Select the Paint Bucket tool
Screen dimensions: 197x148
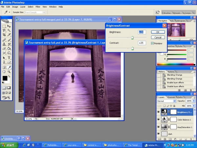(9, 48)
